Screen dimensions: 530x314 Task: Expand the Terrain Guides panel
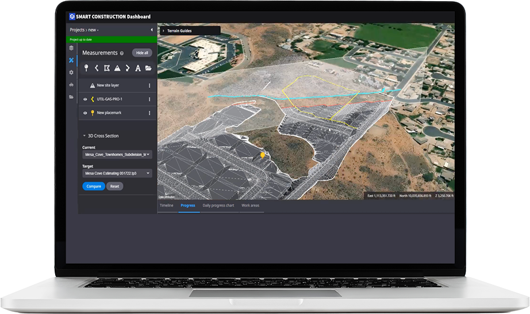coord(164,31)
